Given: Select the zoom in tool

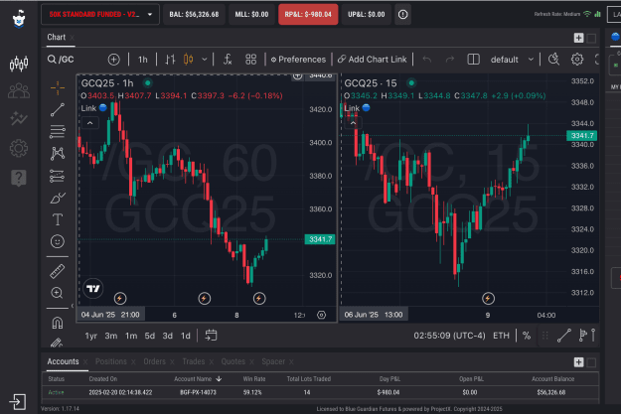Looking at the screenshot, I should click(58, 293).
